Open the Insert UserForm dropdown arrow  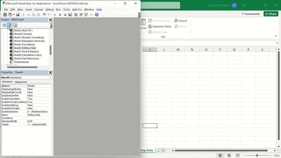pyautogui.click(x=14, y=14)
